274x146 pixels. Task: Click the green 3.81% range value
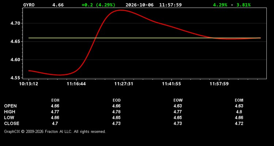tap(243, 5)
